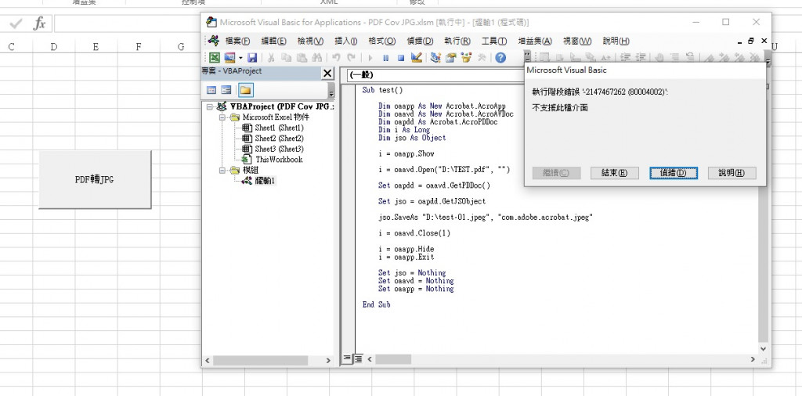Click the Save floppy disk toolbar icon
This screenshot has height=396, width=802.
pyautogui.click(x=252, y=58)
